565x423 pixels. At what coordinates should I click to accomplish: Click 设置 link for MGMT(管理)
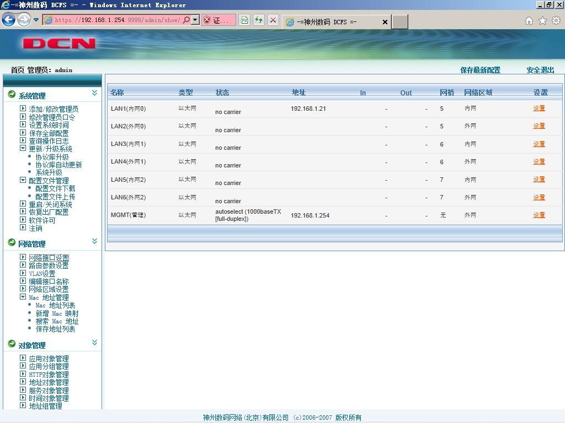[x=539, y=215]
